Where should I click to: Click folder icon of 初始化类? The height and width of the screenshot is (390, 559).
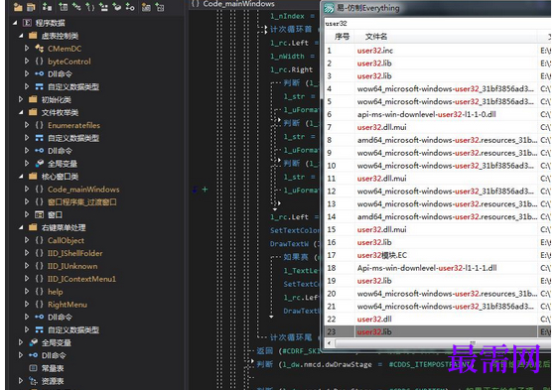pos(33,99)
